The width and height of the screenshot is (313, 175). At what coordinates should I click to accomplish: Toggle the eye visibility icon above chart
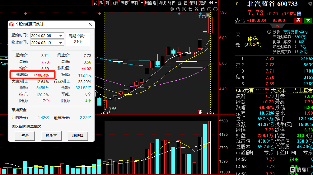click(171, 9)
